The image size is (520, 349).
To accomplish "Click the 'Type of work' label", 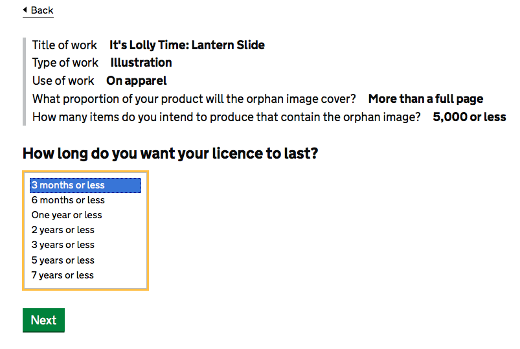I will [65, 63].
